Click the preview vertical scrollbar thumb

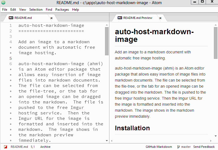(216, 43)
